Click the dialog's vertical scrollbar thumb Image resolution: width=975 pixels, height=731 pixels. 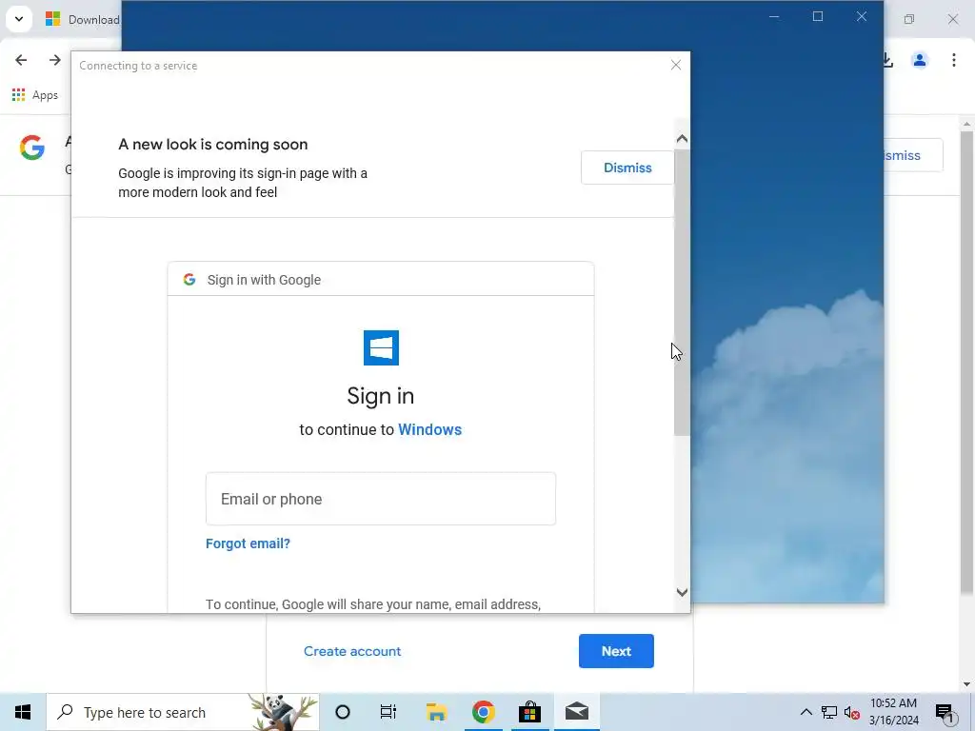682,292
